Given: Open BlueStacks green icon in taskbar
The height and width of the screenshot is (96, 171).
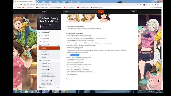Looking at the screenshot, I should pos(65,91).
